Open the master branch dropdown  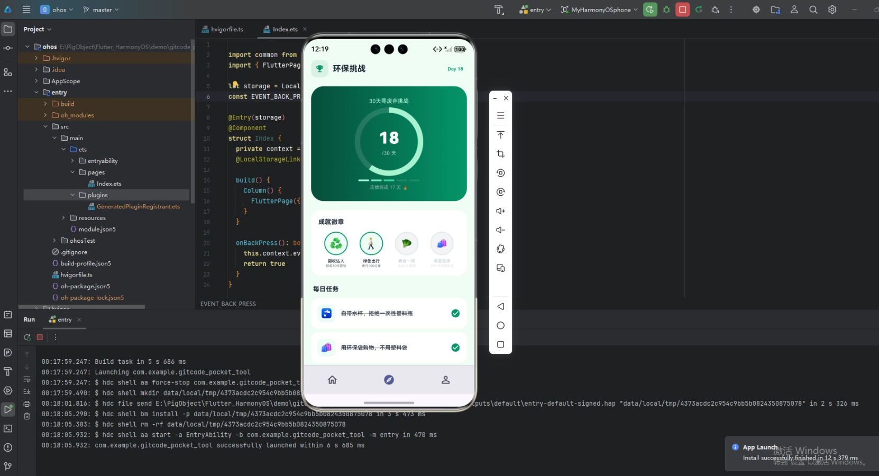pyautogui.click(x=101, y=10)
